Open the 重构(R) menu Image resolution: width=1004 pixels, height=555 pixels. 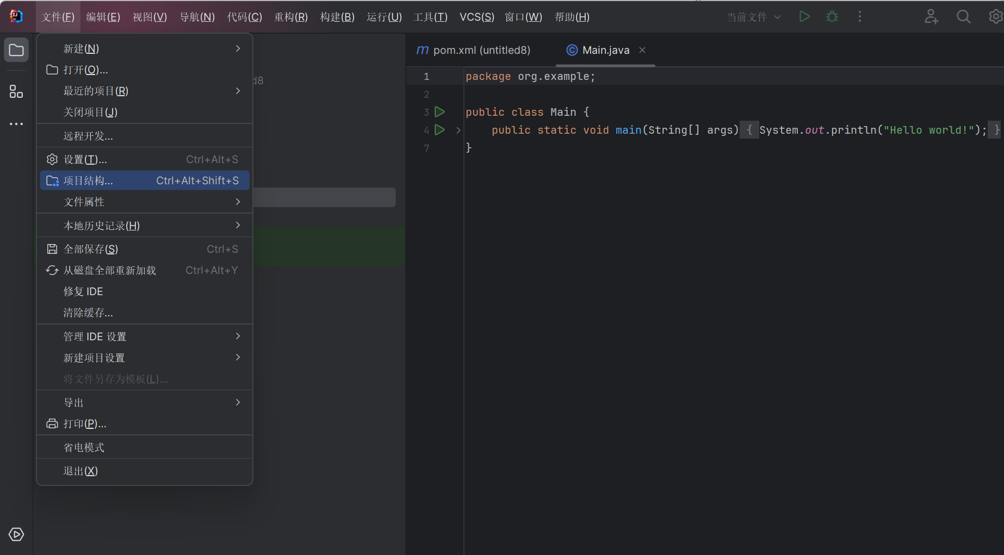tap(291, 17)
